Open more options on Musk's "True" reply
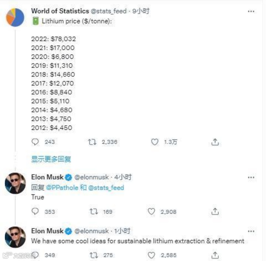Viewport: 268px width, 261px height. point(251,177)
